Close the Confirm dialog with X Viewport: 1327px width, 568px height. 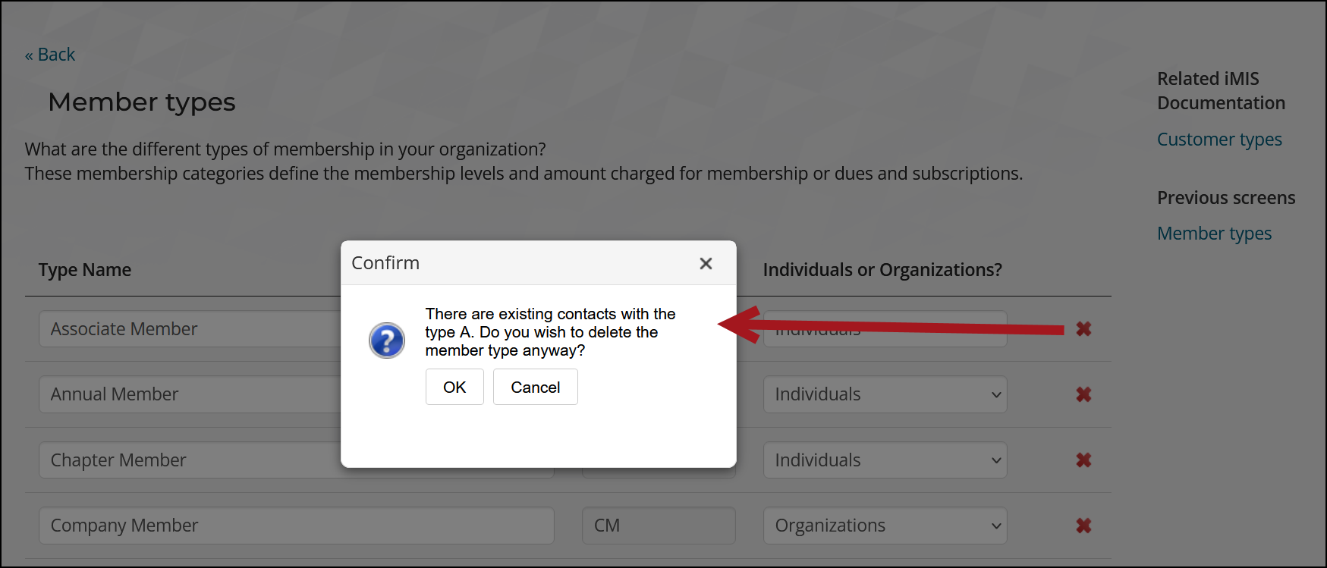click(706, 263)
